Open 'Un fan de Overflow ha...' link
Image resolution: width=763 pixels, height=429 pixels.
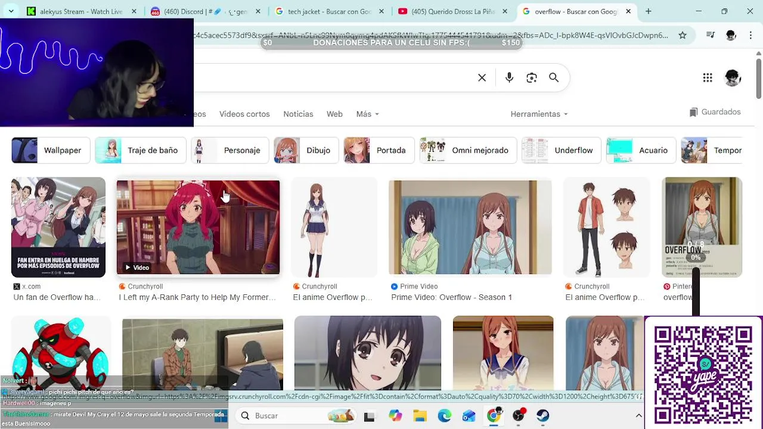coord(57,297)
